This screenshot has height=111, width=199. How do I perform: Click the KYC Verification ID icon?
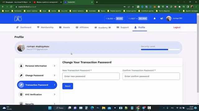point(21,94)
